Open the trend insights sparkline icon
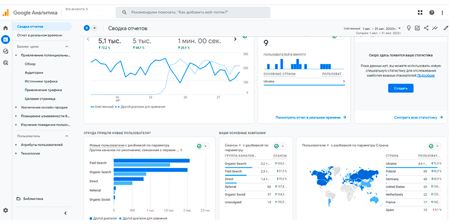Viewport: 449px width, 224px height. coord(436,28)
